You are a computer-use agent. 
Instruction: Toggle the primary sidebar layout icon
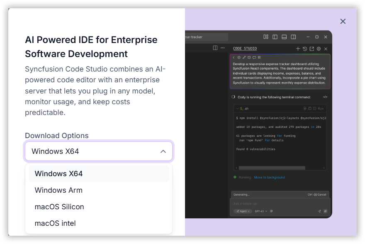[275, 37]
